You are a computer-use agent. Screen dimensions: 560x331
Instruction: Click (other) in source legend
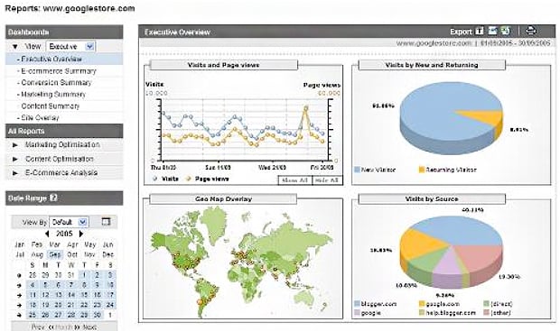click(500, 313)
